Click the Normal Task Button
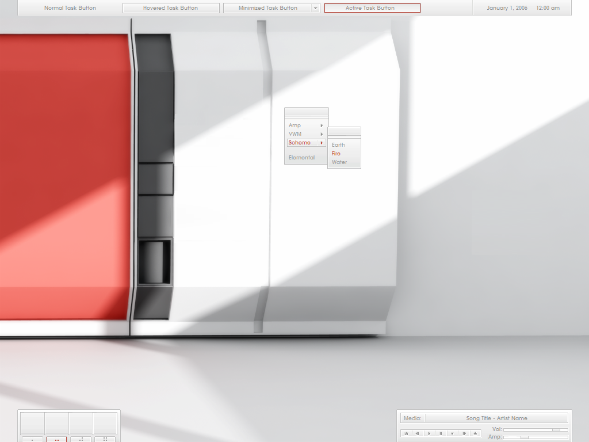The image size is (589, 442). click(x=70, y=8)
